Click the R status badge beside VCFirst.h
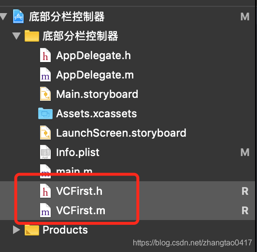Viewport: 257px width, 252px height. click(245, 191)
